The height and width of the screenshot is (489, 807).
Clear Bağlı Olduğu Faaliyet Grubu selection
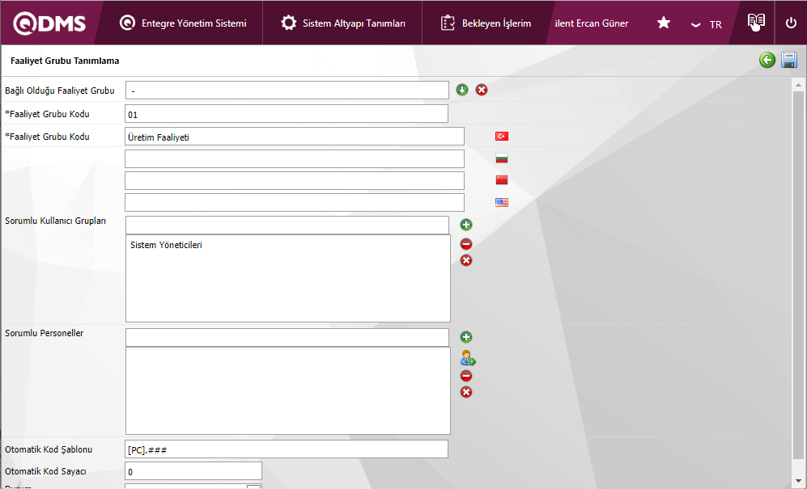click(x=482, y=90)
